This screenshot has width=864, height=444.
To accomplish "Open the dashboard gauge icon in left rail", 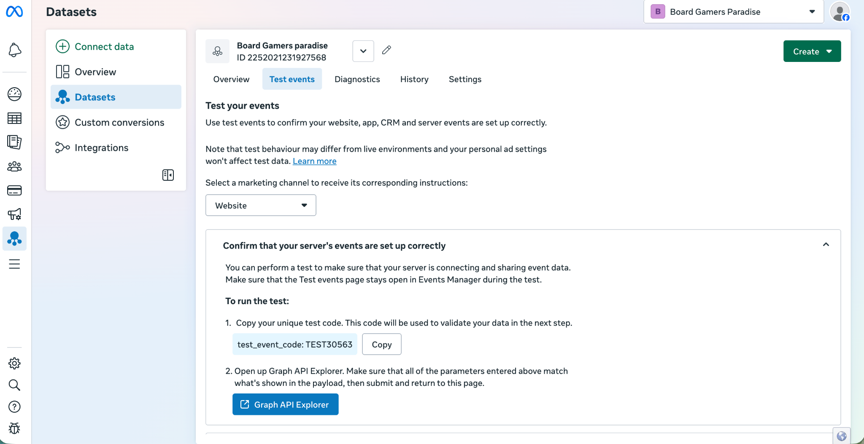I will [14, 94].
